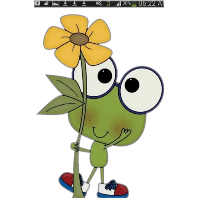Tap the leftmost download arrow notification
Viewport: 198px width, 198px height.
pos(65,3)
